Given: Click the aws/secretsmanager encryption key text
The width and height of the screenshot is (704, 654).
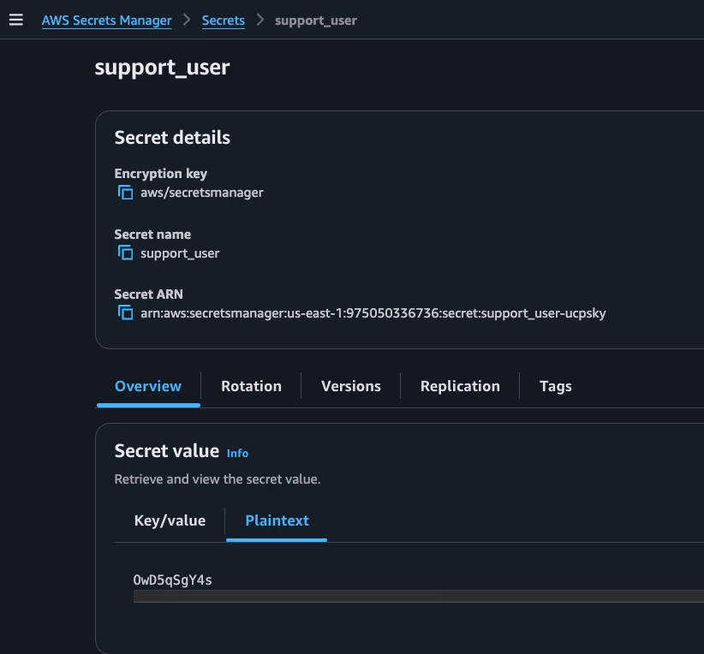Looking at the screenshot, I should (x=201, y=193).
